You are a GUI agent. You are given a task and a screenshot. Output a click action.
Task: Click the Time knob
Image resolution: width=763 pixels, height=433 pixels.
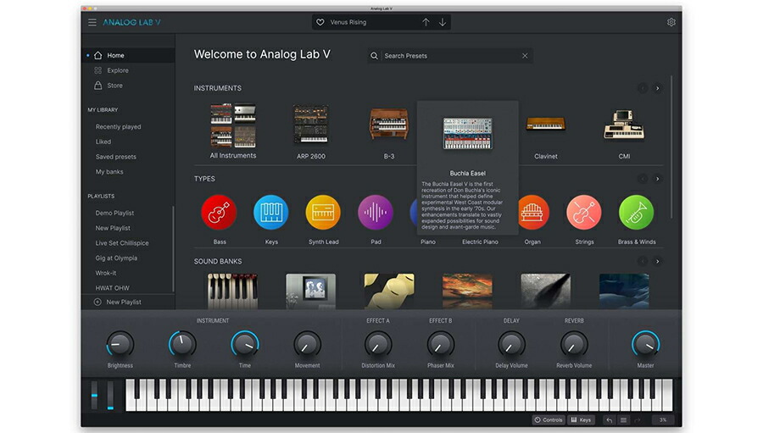coord(245,345)
